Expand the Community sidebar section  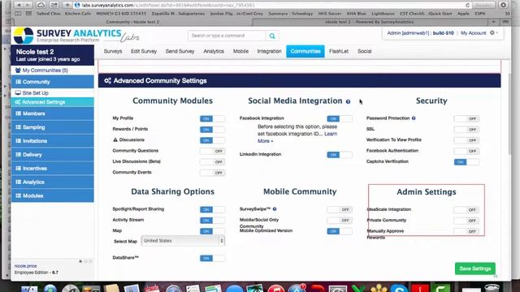pos(52,82)
